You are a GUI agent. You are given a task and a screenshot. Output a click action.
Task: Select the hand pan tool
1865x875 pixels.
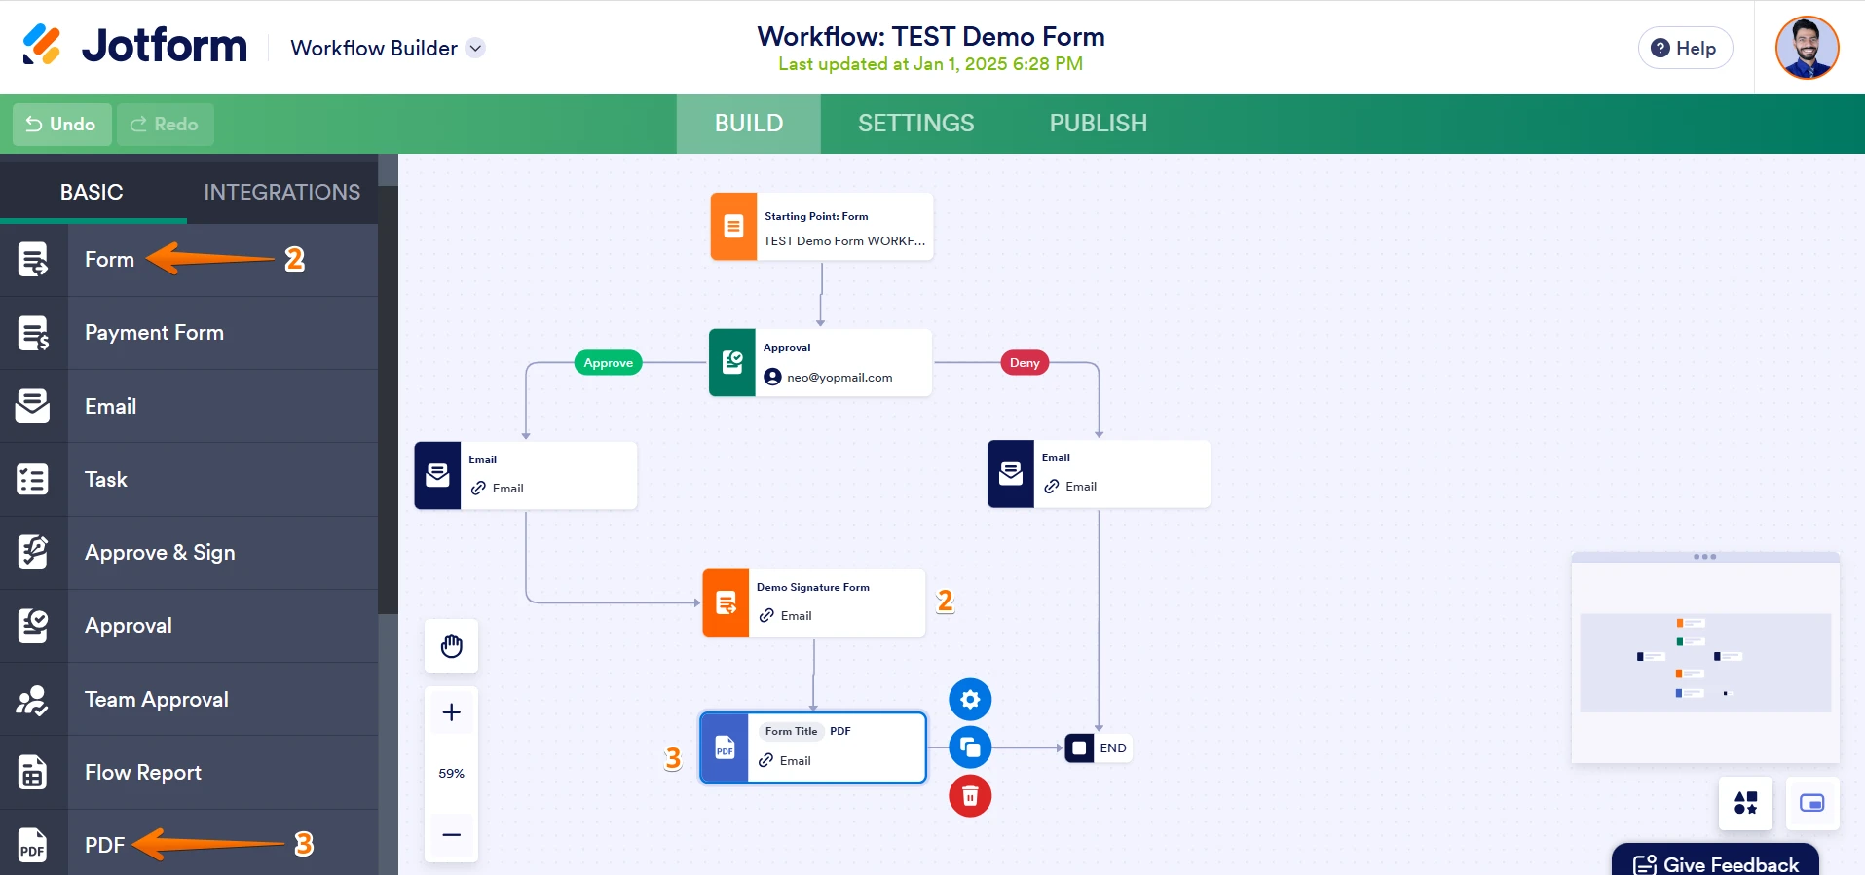tap(451, 646)
